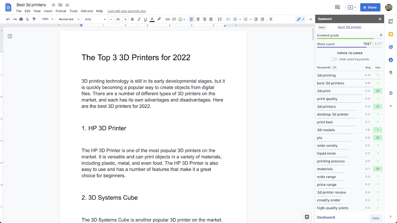This screenshot has height=223, width=397.
Task: Open bulleted list style dropdown arrow
Action: point(240,19)
